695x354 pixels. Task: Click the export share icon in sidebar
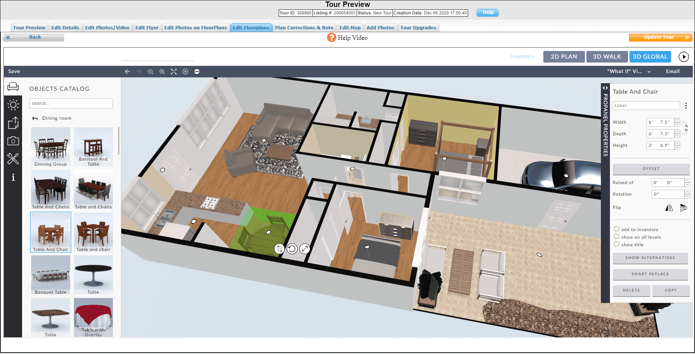click(x=13, y=123)
